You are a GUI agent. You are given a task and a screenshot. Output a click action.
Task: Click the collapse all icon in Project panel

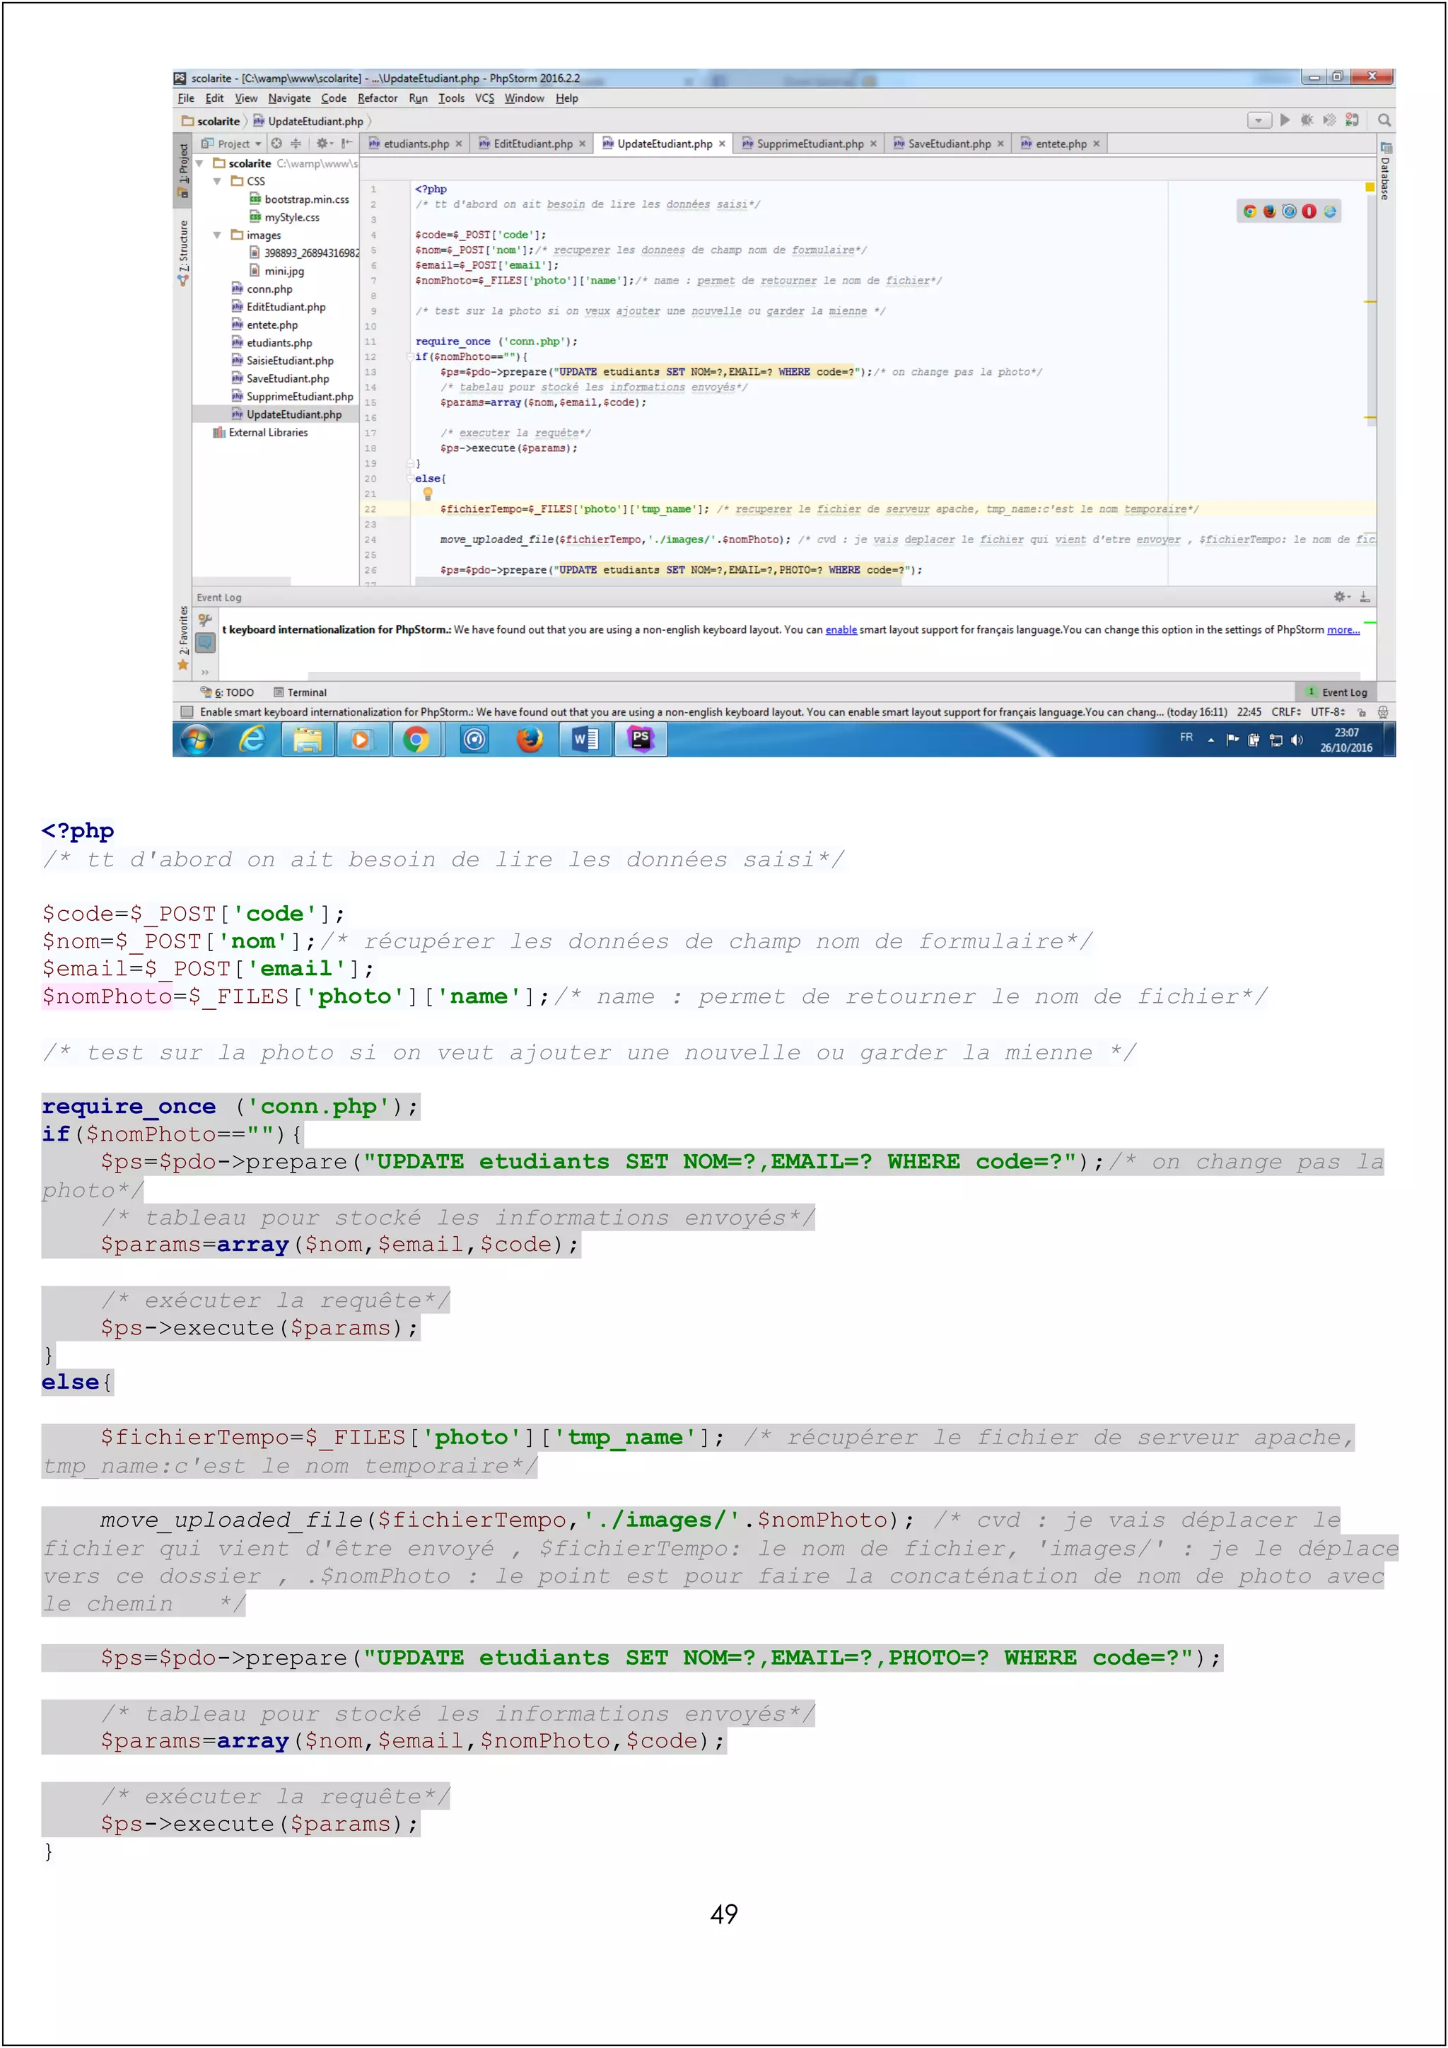click(296, 144)
